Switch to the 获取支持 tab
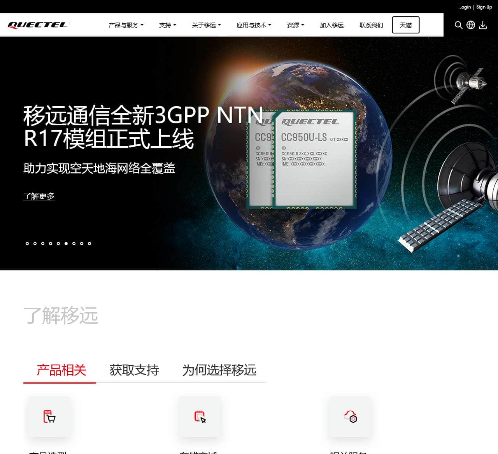 [x=134, y=370]
